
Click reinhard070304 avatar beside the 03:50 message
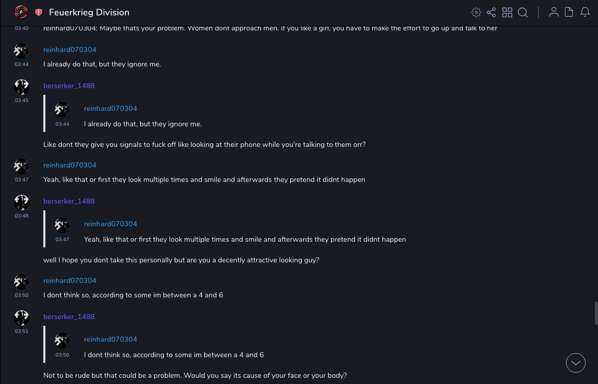(21, 281)
